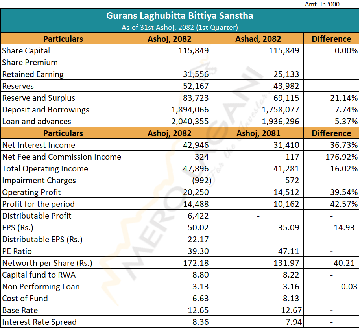
Task: Click the Net Fee and Commission difference 176.92%
Action: pos(342,157)
